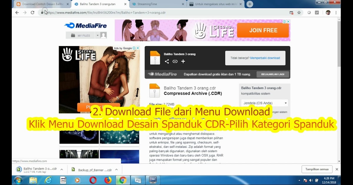353x185 pixels.
Task: Click the blocked pop-up icon in the address bar
Action: click(x=291, y=13)
